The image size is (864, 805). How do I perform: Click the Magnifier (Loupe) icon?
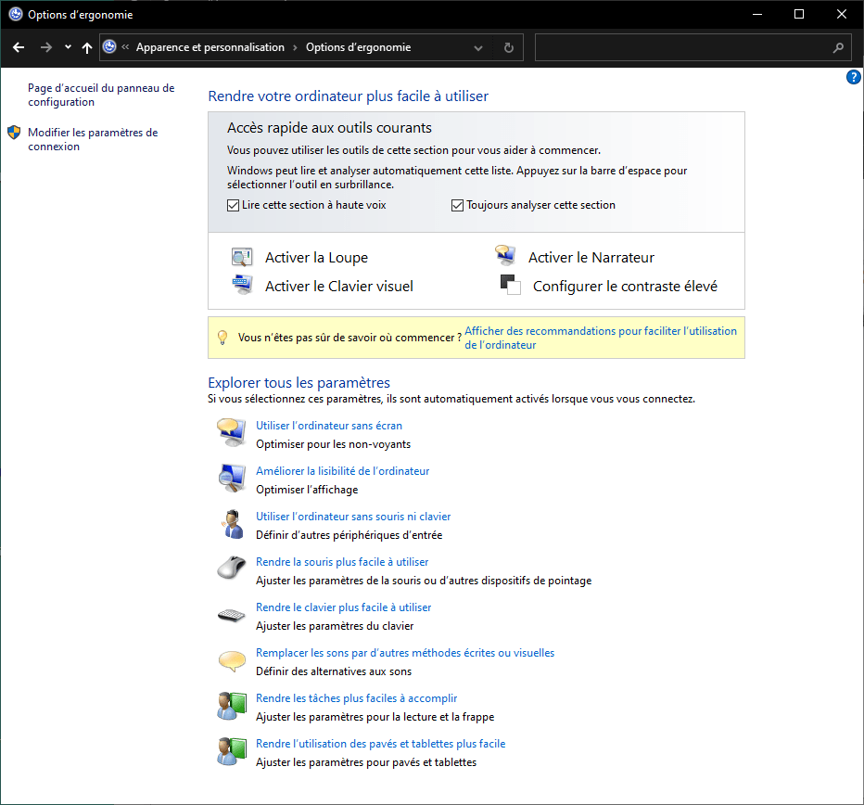point(242,257)
